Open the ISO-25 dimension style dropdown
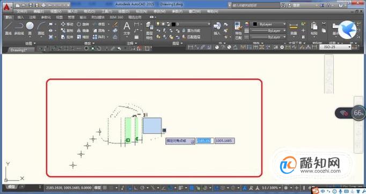The image size is (366, 194). point(335,47)
